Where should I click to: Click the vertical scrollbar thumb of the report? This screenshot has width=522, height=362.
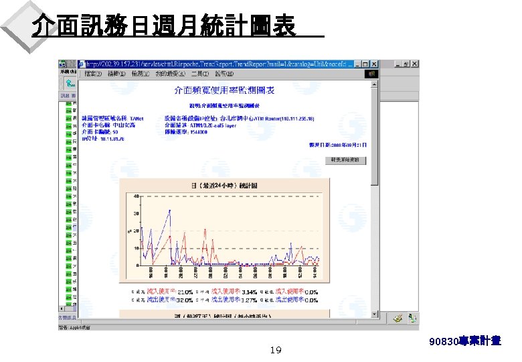[x=375, y=137]
